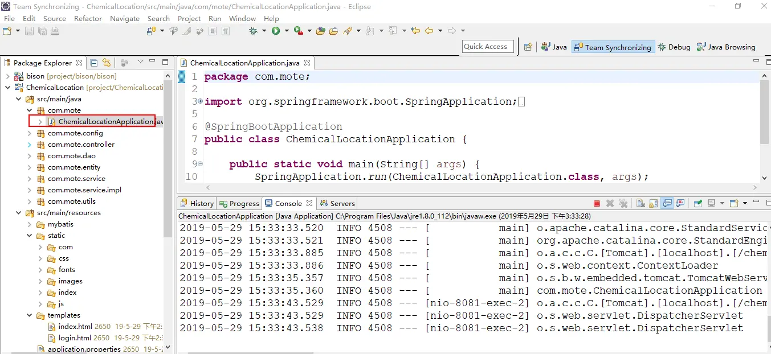Screen dimensions: 771x354
Task: Open dropdown next to New icon
Action: 18,31
